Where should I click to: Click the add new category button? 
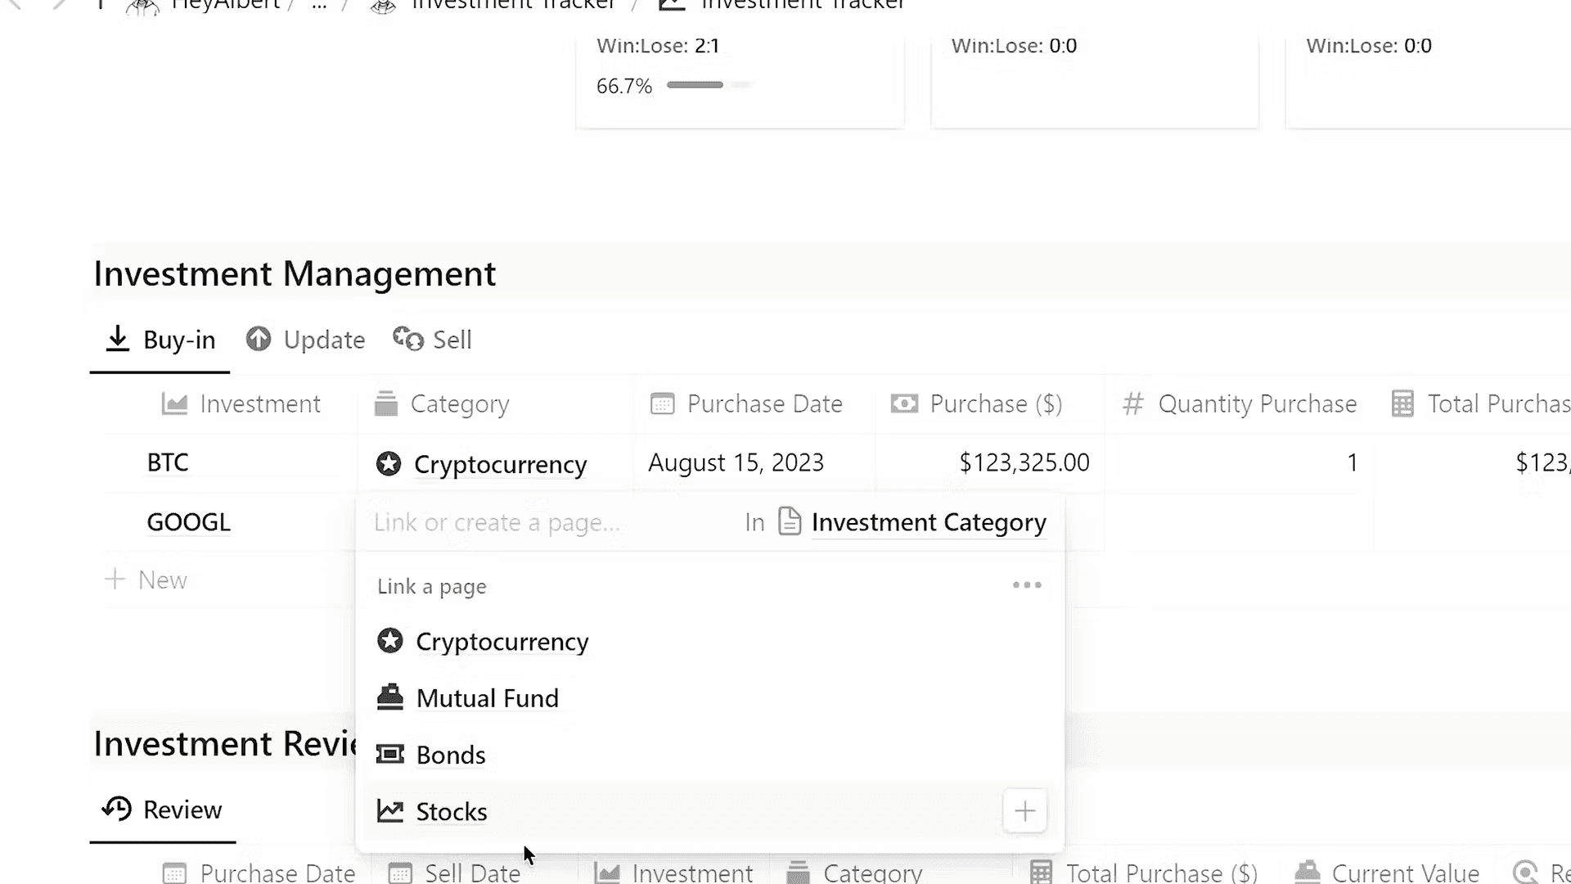tap(1023, 810)
